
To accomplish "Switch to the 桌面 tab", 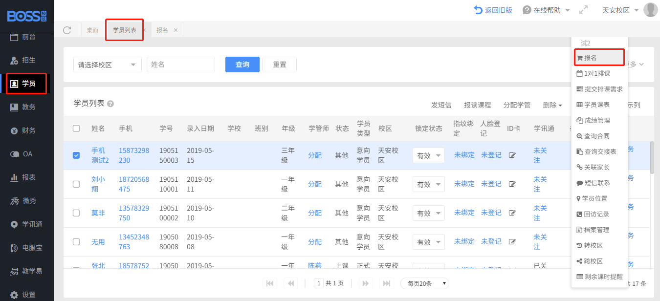I will (x=92, y=30).
